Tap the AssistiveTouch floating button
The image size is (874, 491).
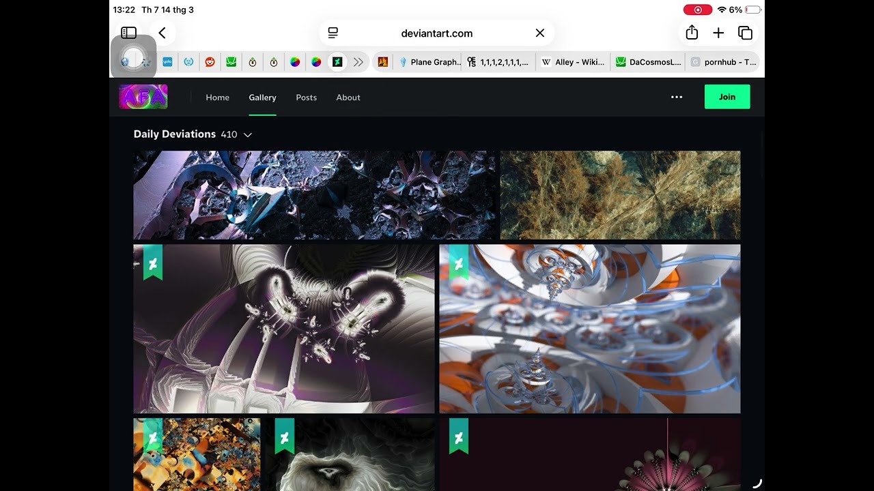pos(133,57)
